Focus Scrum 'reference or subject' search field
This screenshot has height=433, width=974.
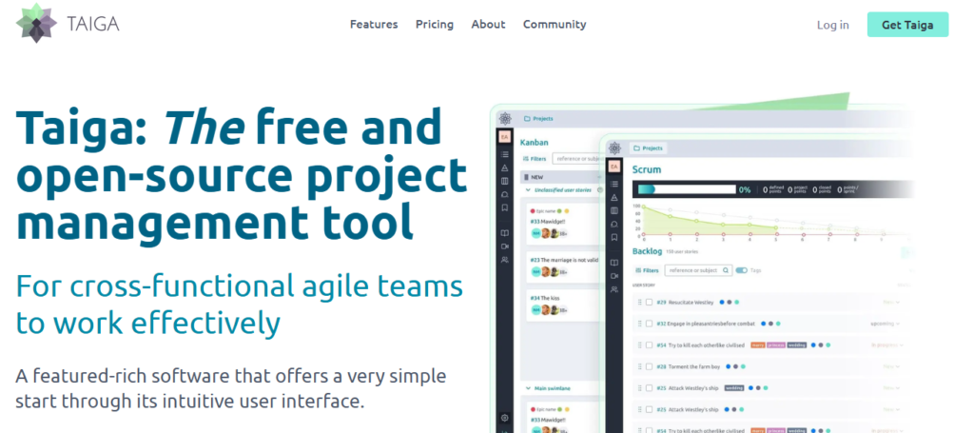(x=698, y=270)
